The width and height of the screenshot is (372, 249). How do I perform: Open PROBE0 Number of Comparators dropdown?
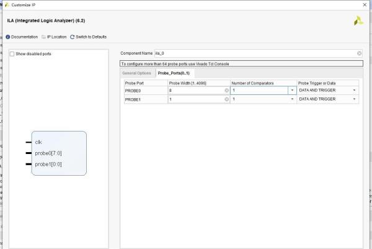(x=292, y=90)
